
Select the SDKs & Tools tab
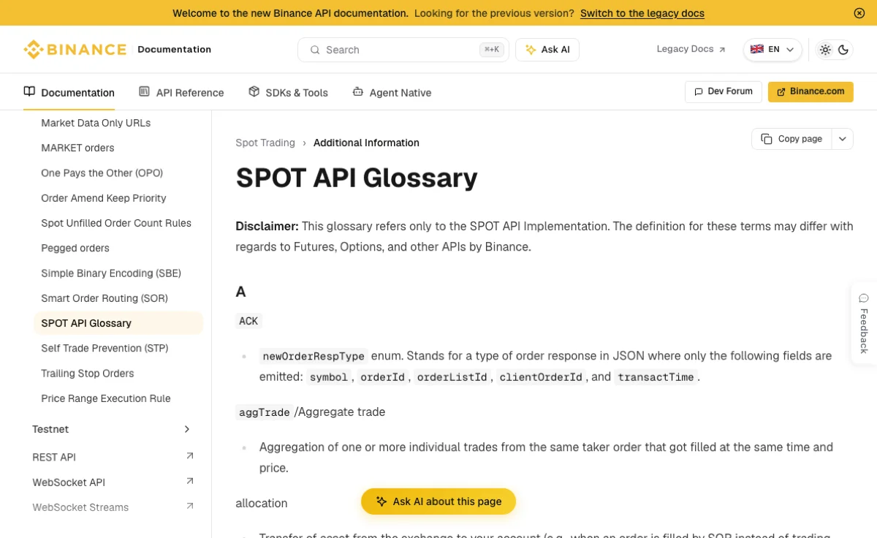click(x=288, y=92)
